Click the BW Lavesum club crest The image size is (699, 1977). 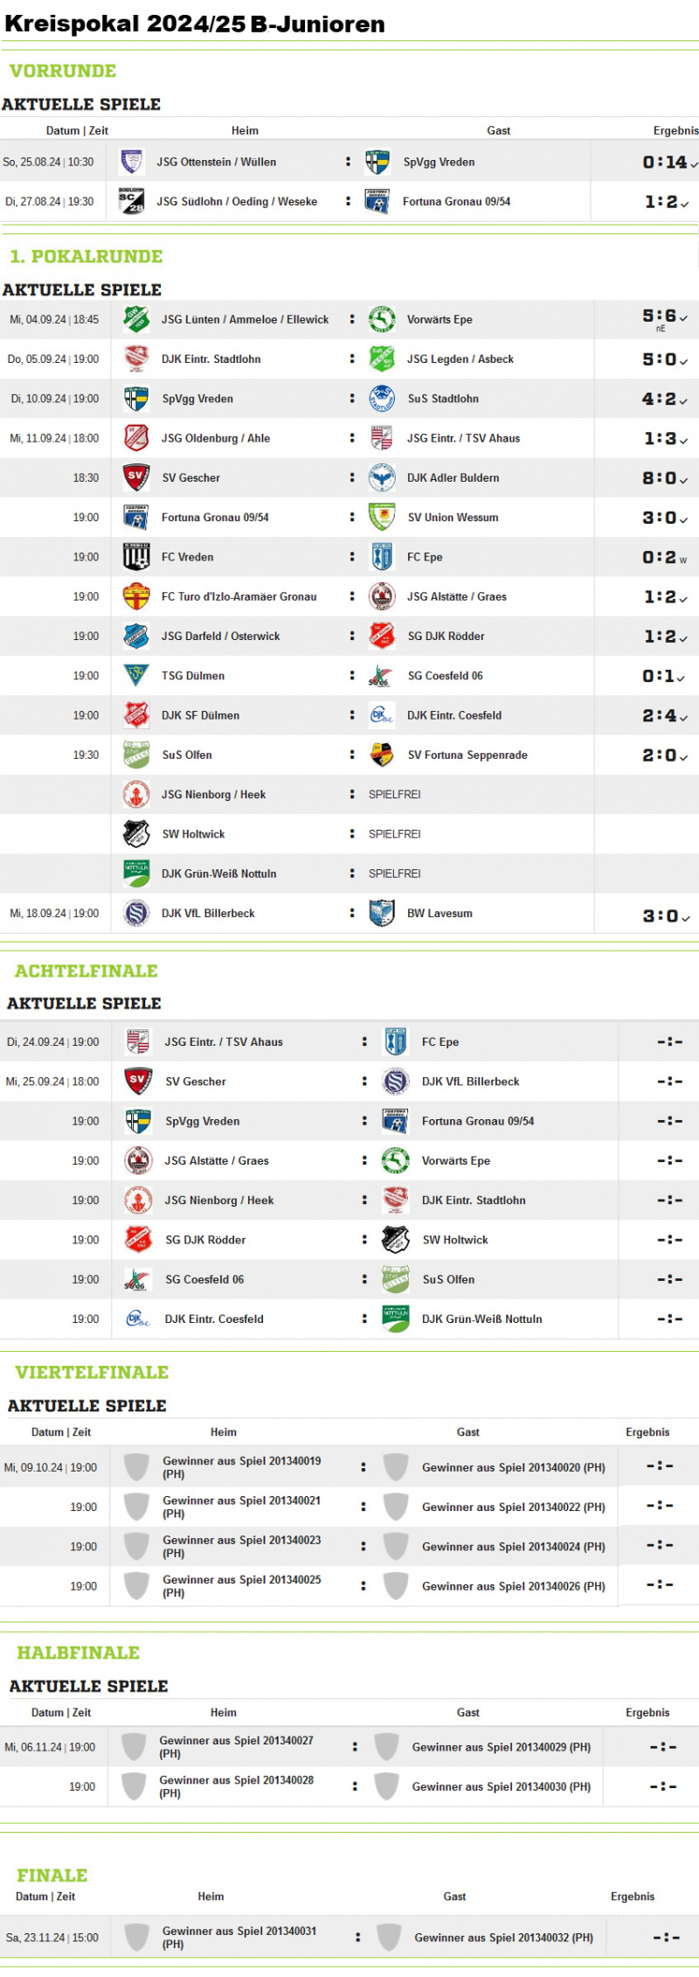click(x=382, y=913)
